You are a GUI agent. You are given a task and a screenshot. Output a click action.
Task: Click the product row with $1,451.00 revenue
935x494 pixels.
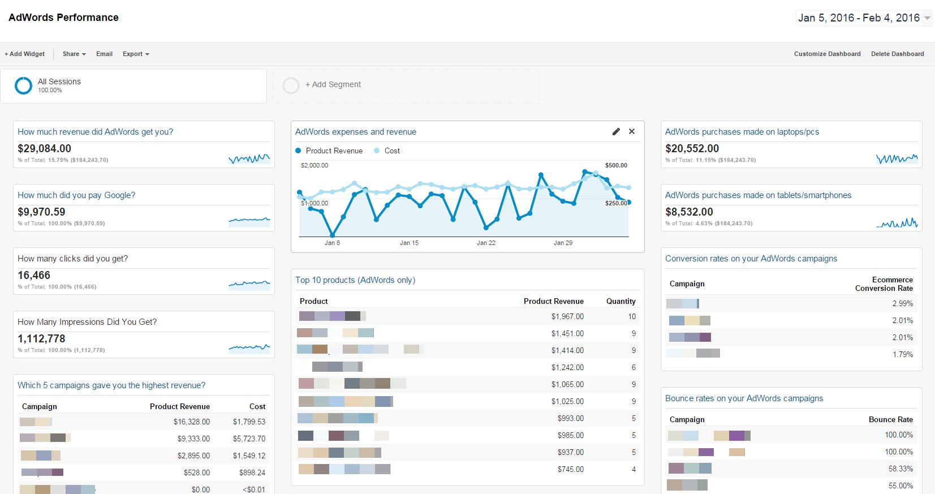point(468,333)
